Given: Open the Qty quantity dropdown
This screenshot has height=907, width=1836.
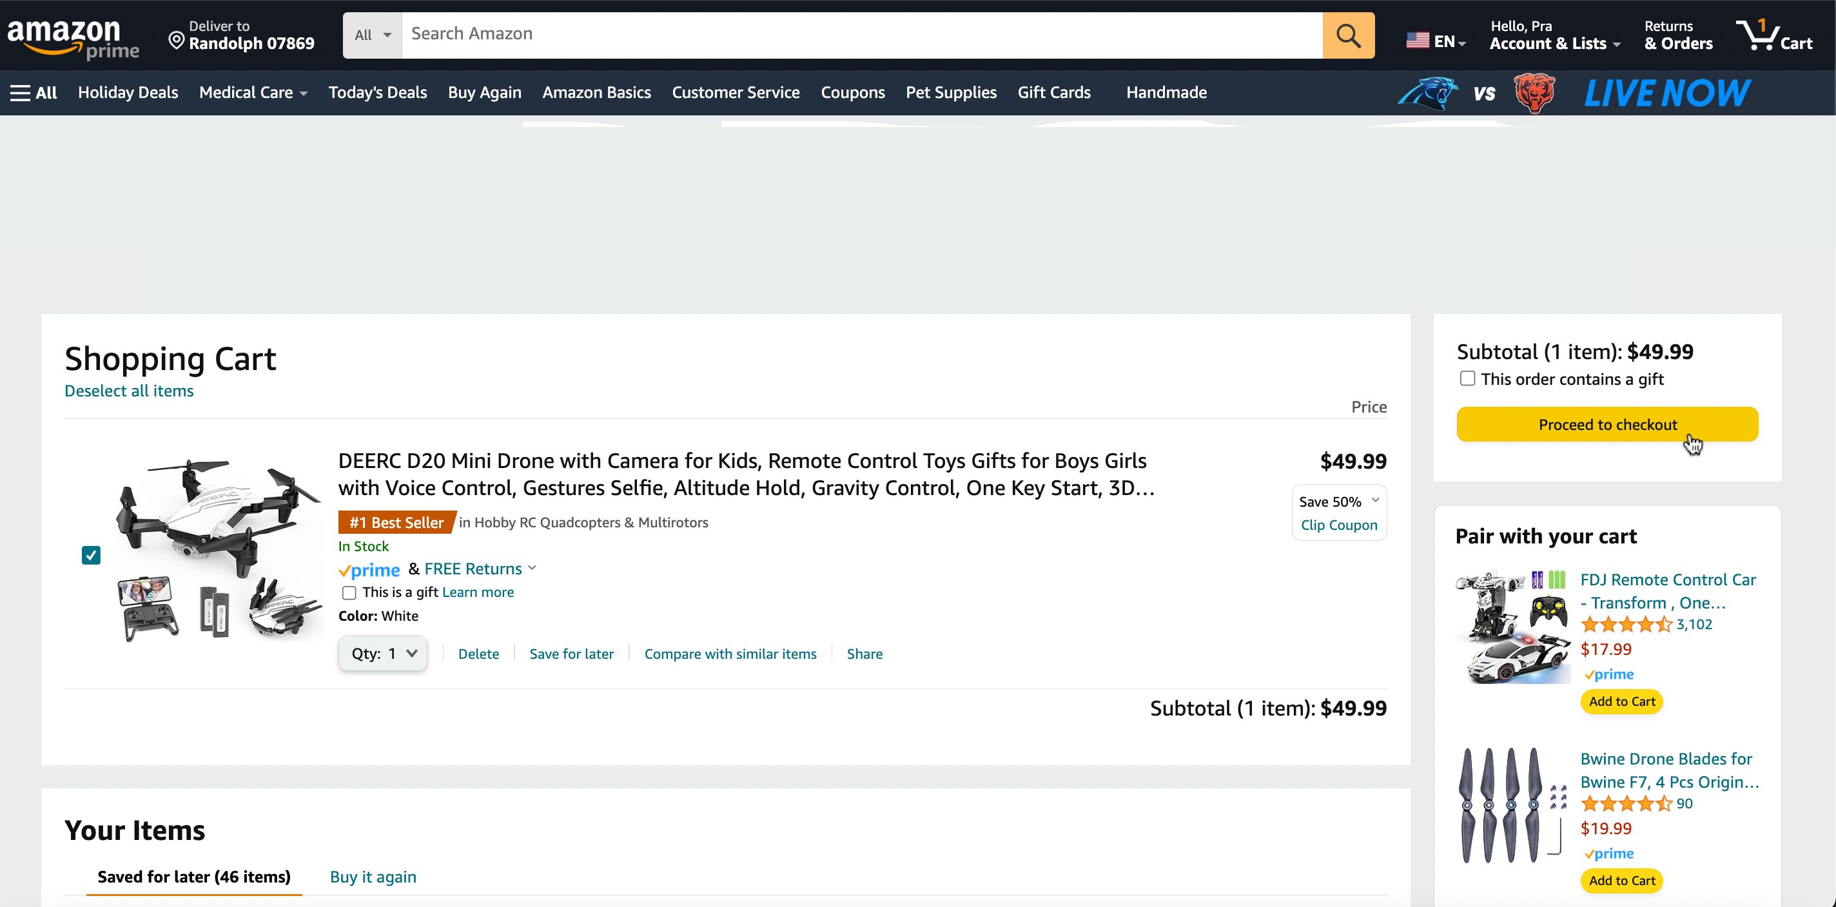Looking at the screenshot, I should 382,652.
